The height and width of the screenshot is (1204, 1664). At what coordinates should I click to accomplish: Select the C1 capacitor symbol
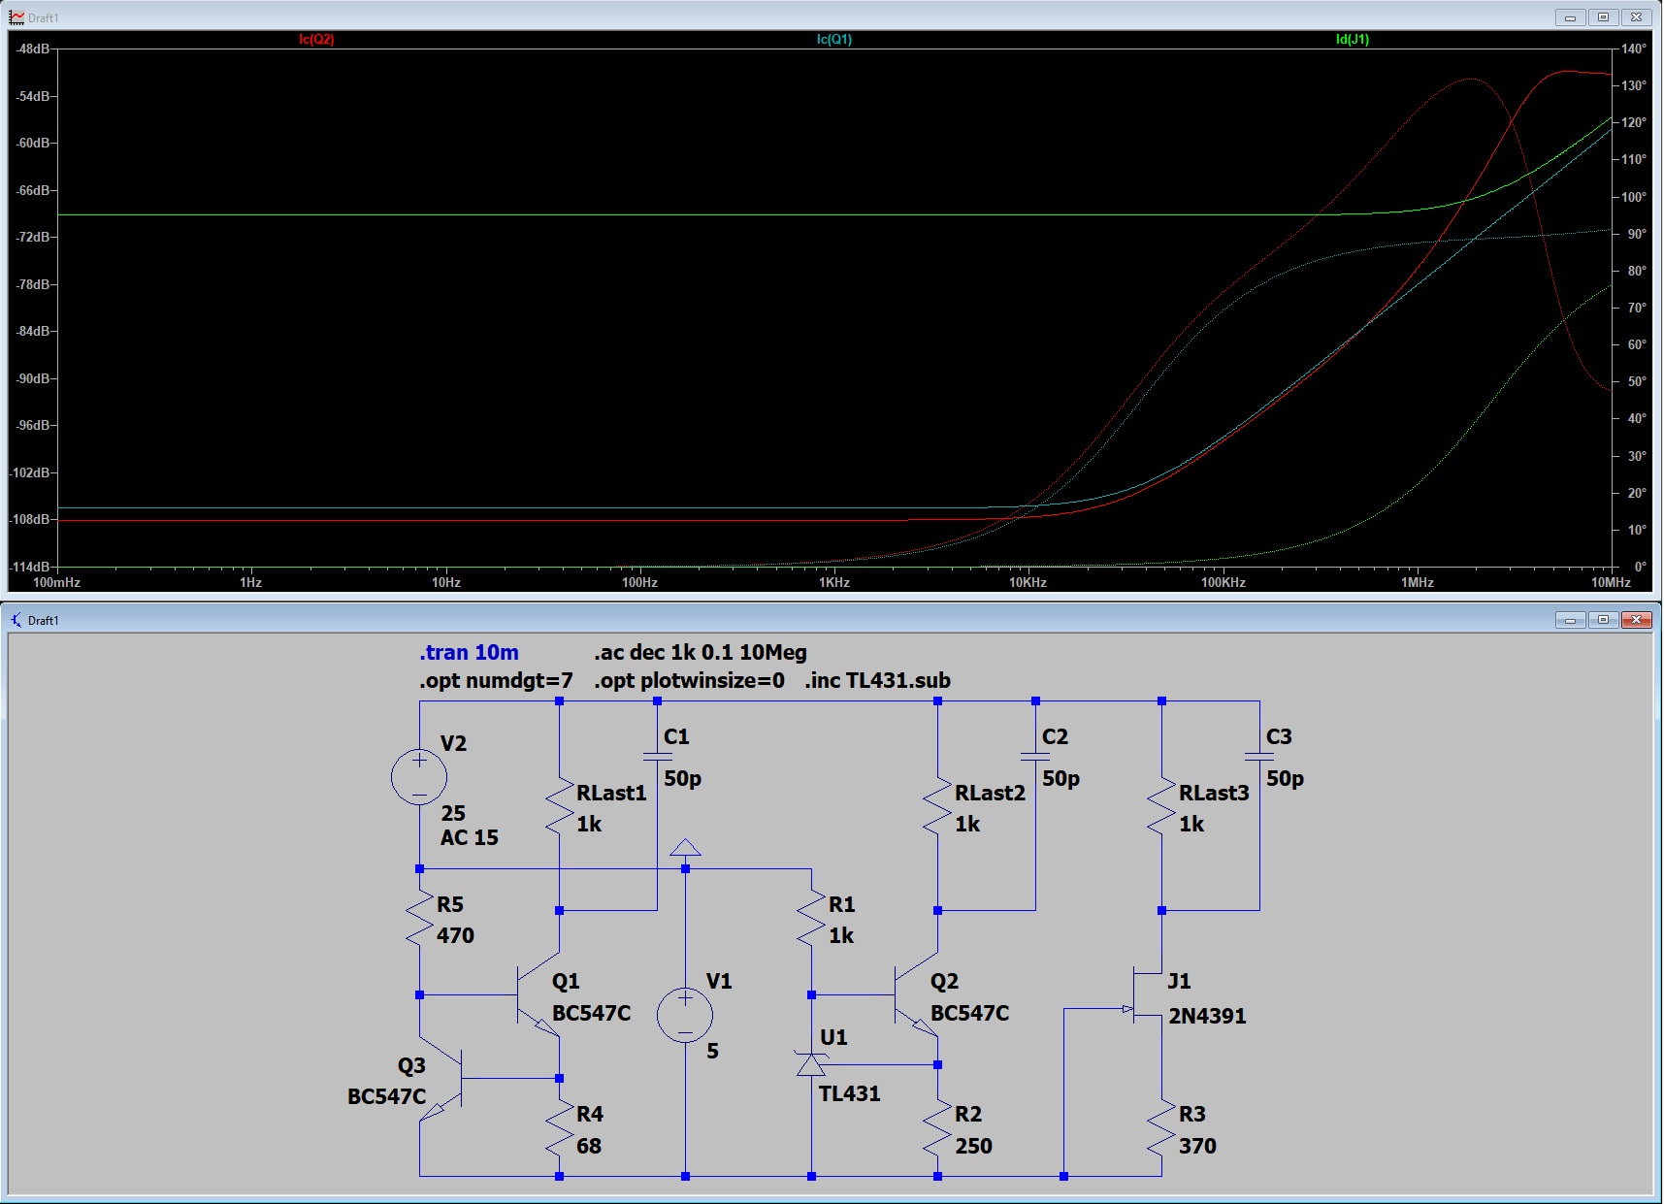point(657,756)
